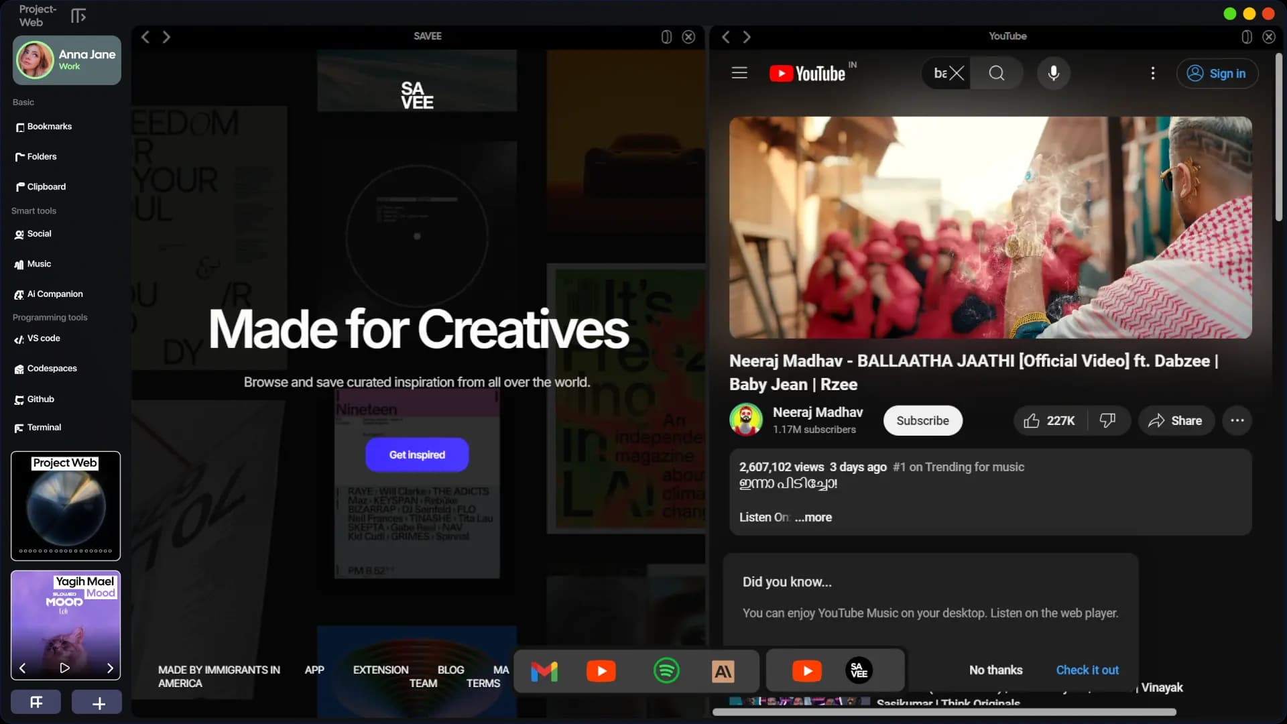Image resolution: width=1287 pixels, height=724 pixels.
Task: Play the Yagih Mael Mood track
Action: tap(65, 668)
